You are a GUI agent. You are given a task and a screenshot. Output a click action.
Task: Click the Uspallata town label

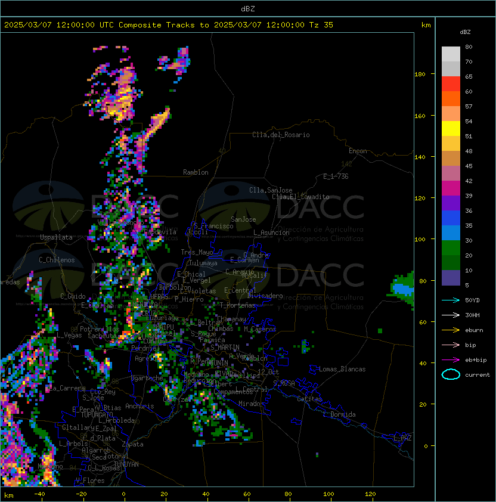56,237
